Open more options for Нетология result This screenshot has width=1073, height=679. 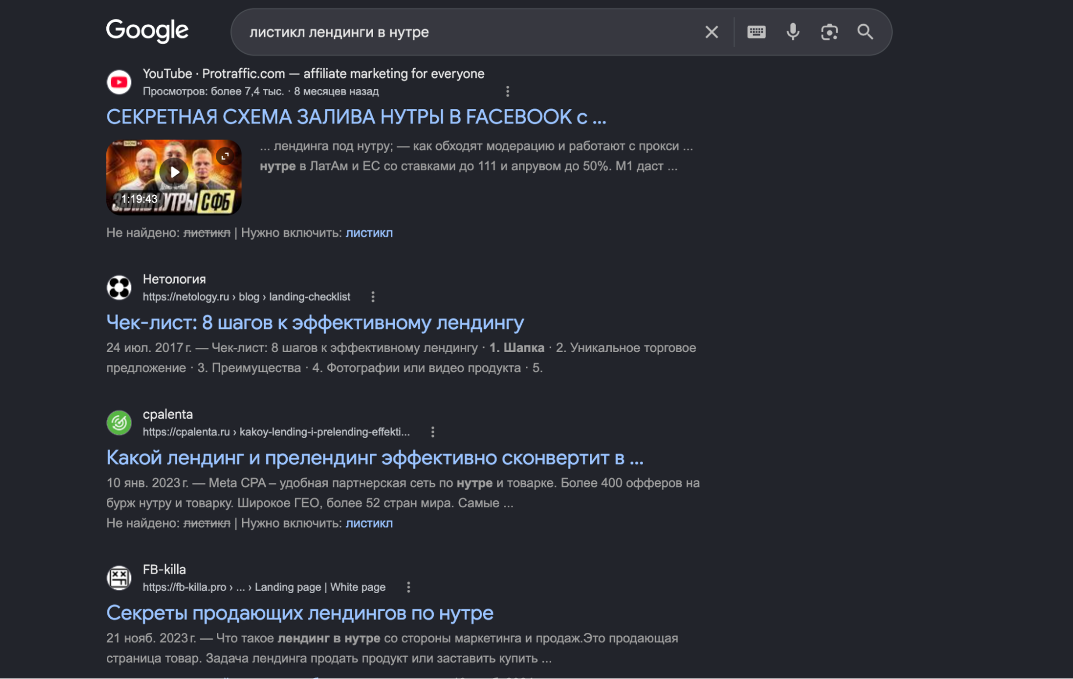tap(373, 297)
